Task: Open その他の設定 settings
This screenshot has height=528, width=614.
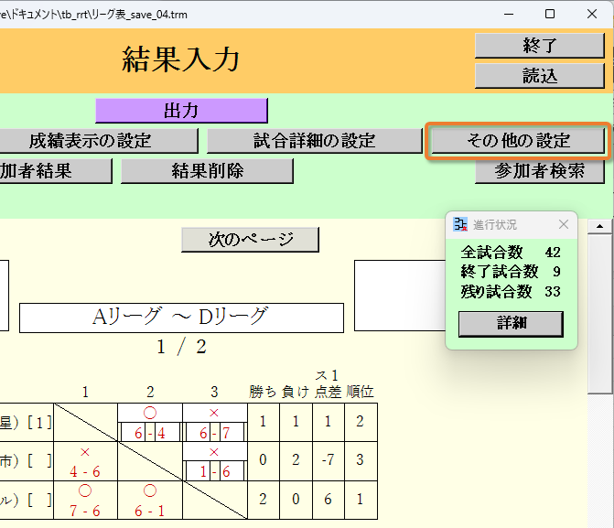Action: click(518, 141)
